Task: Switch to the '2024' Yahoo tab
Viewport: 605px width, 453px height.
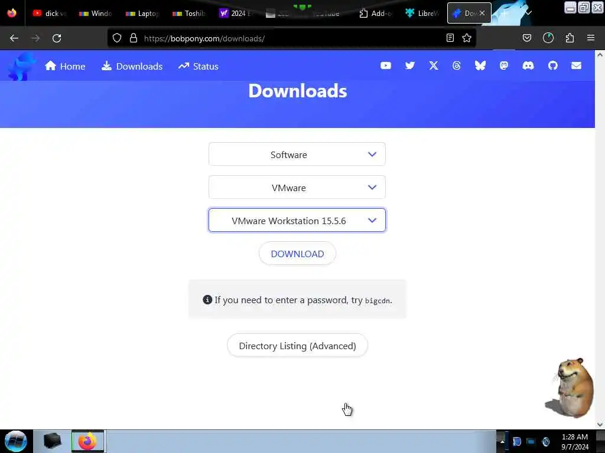Action: (235, 13)
